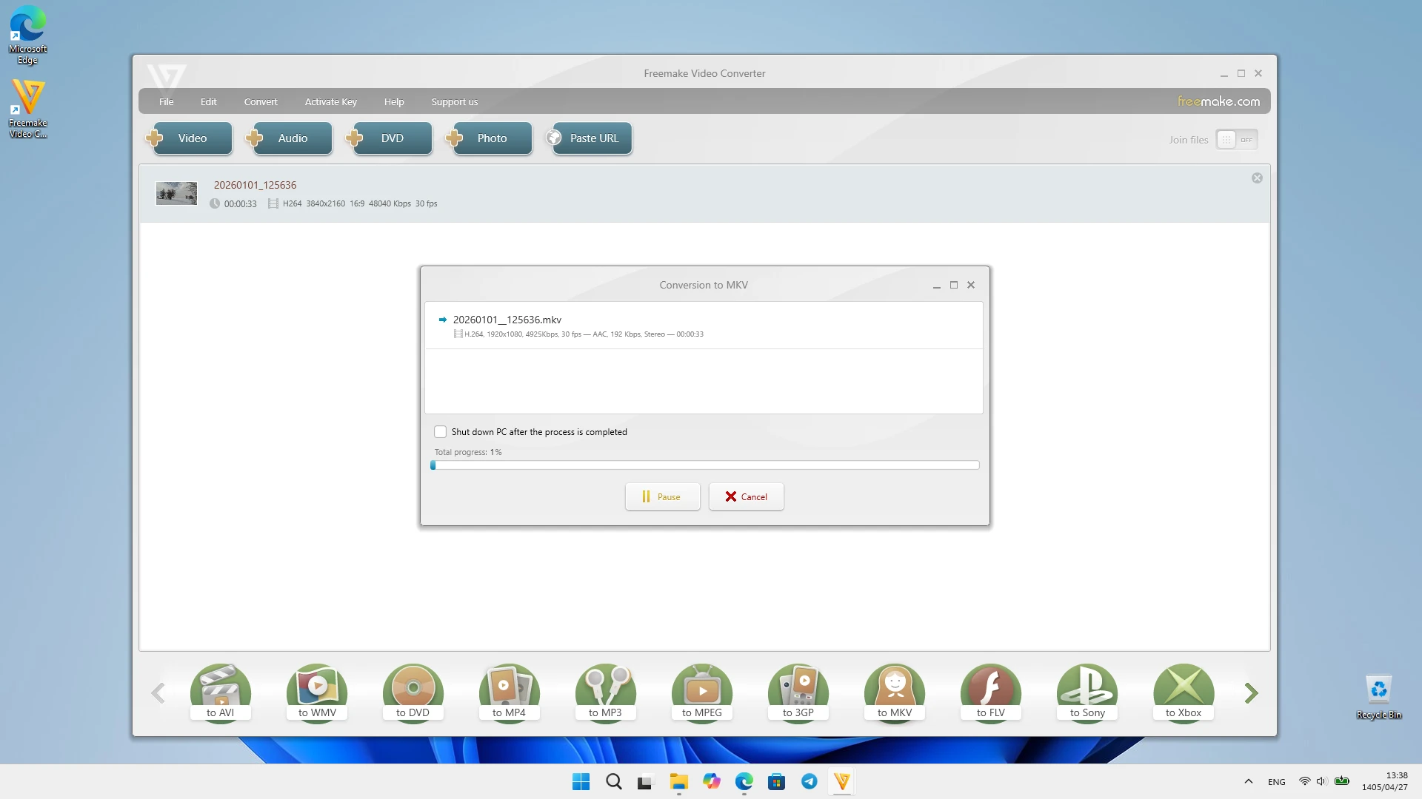Open the Activate Key menu
The image size is (1422, 799).
click(x=331, y=102)
